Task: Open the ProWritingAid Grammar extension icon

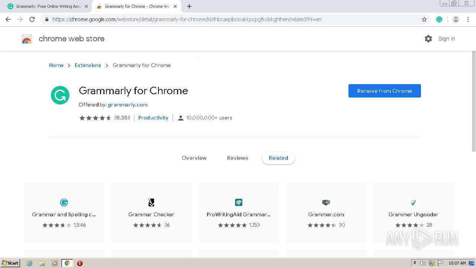Action: pos(239,202)
